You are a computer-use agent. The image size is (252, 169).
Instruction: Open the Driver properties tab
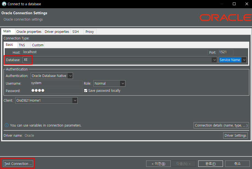click(x=57, y=31)
